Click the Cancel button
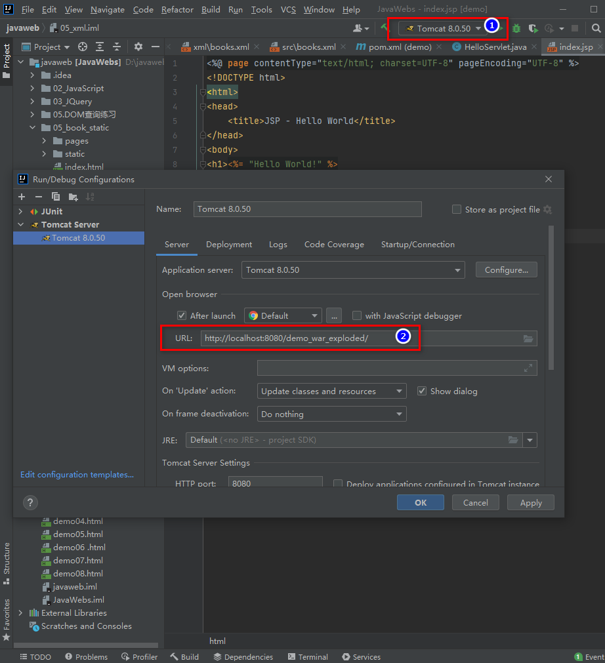The image size is (605, 663). pyautogui.click(x=476, y=503)
